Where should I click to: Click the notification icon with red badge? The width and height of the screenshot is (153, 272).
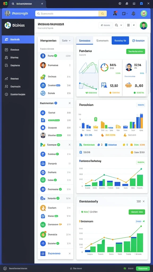coord(115,13)
